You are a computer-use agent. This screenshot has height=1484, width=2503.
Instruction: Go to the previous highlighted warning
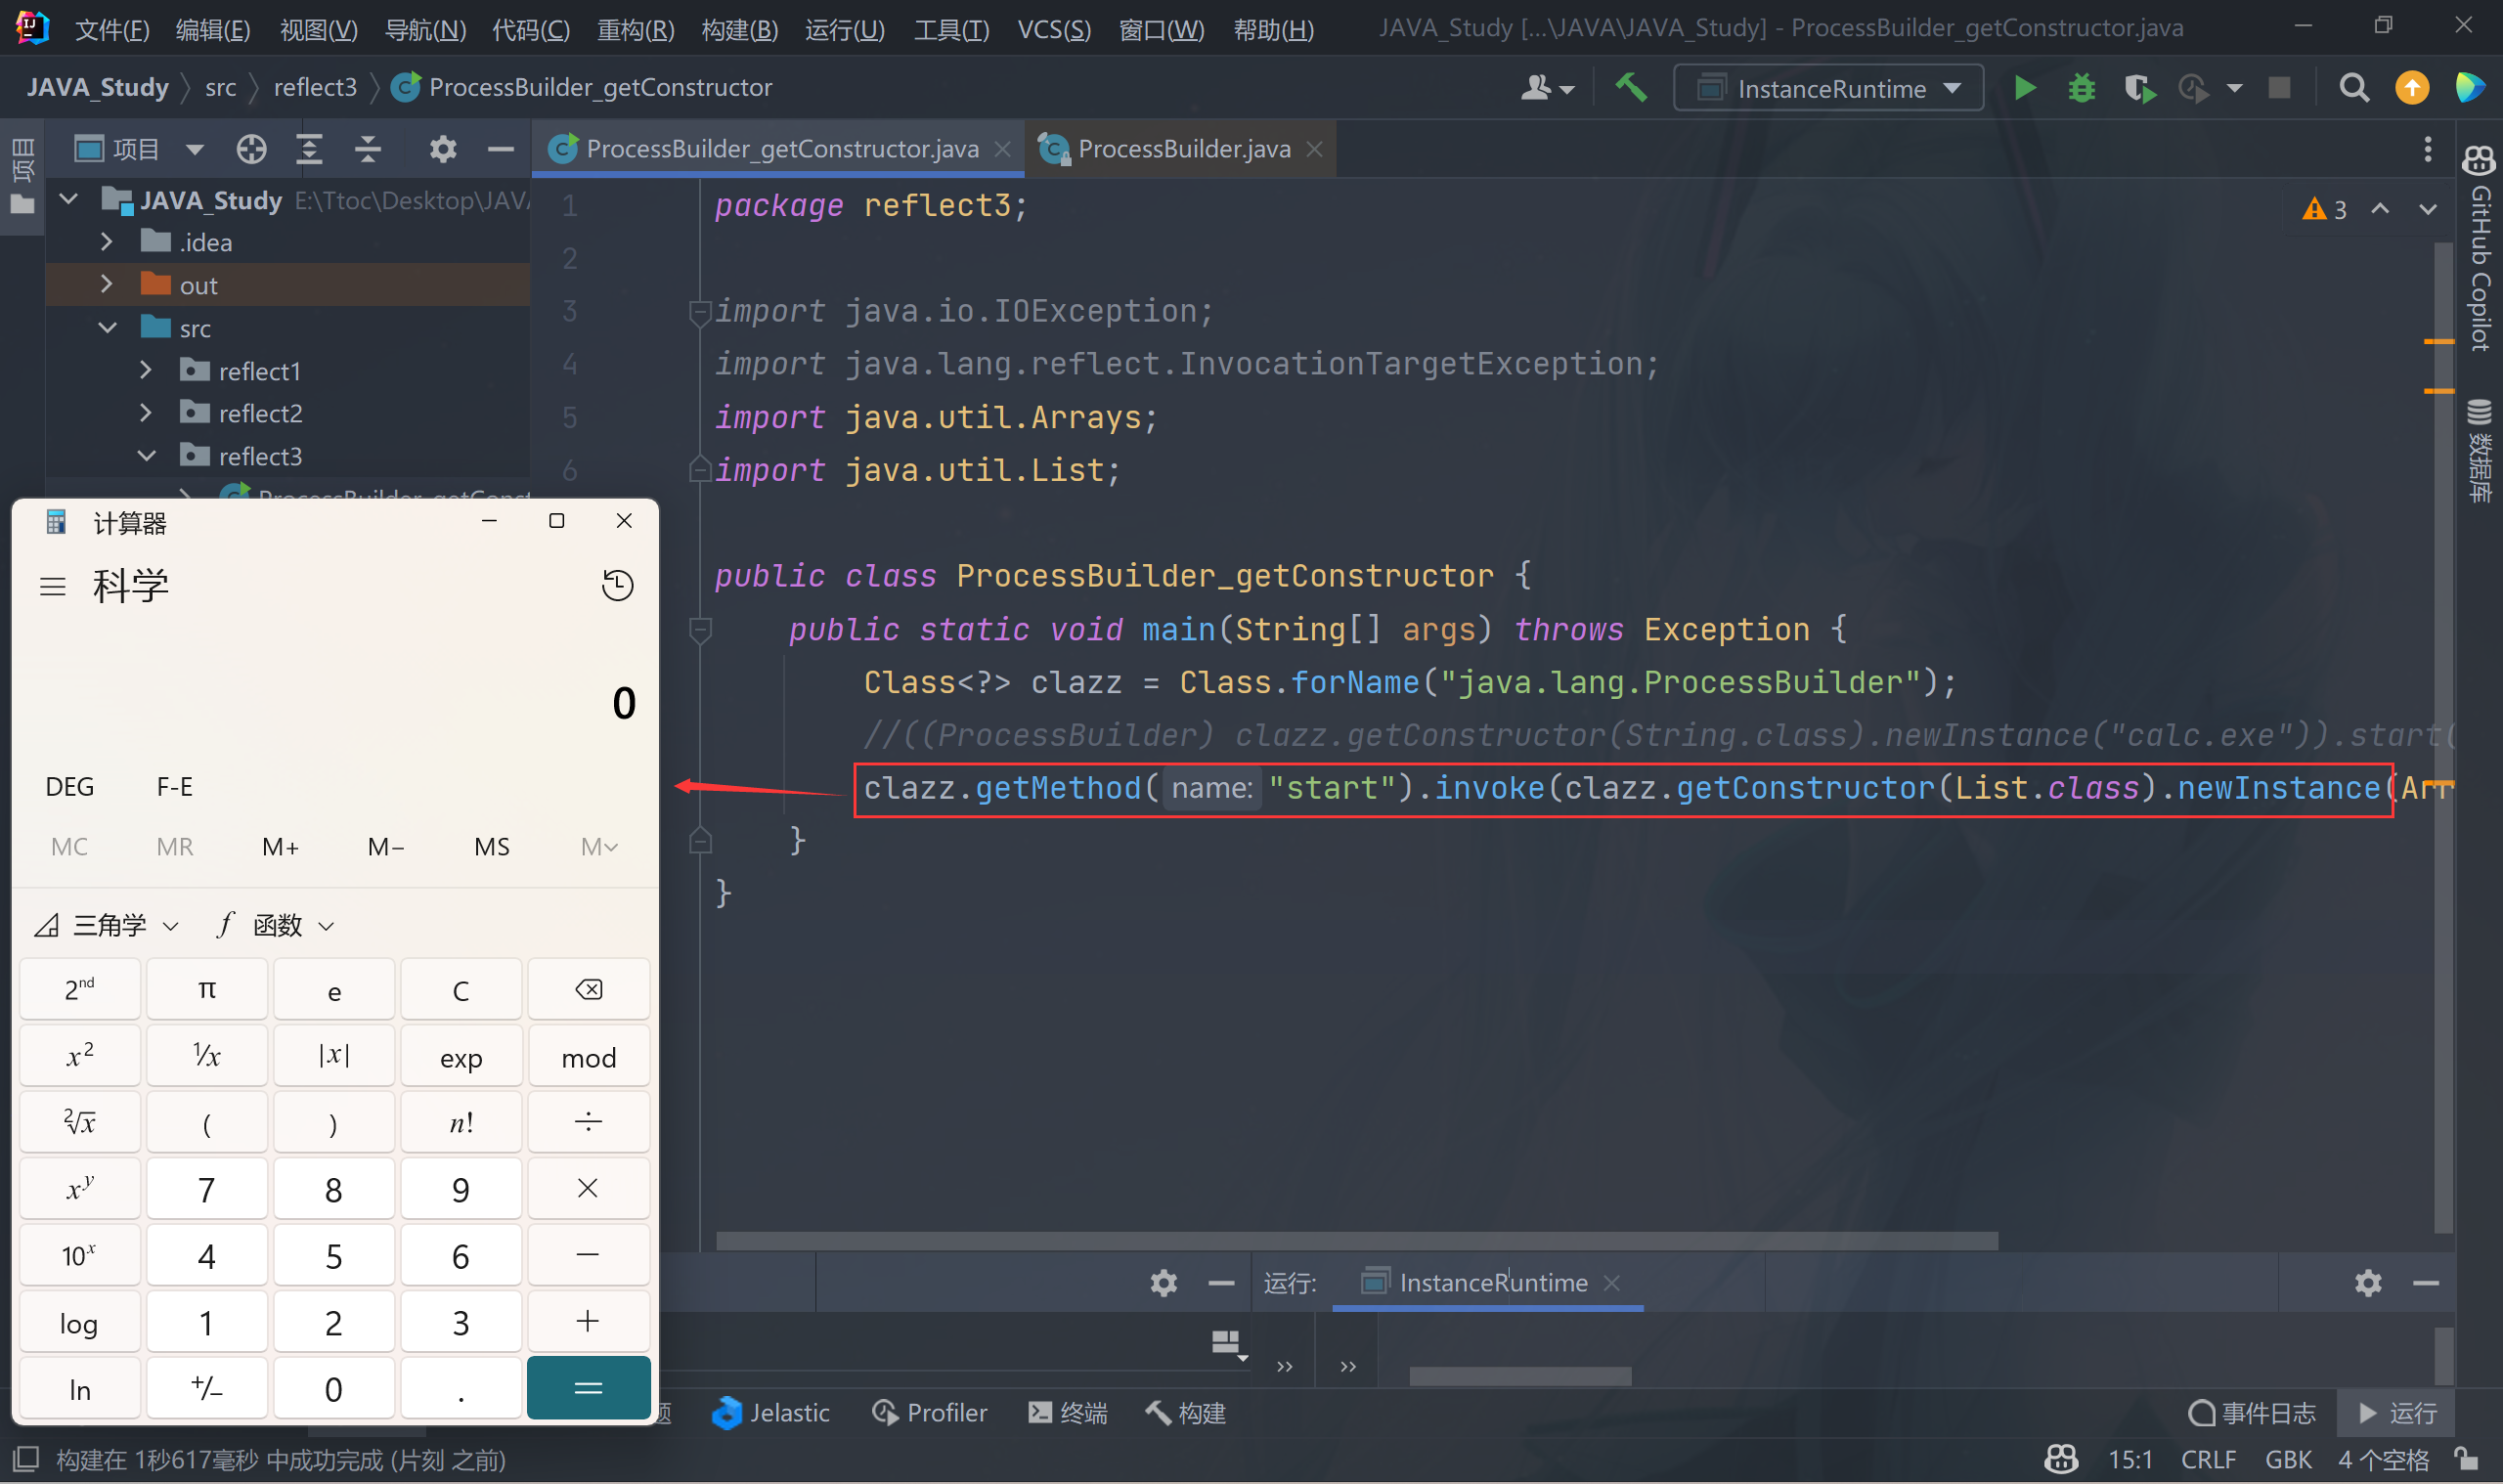click(2380, 209)
